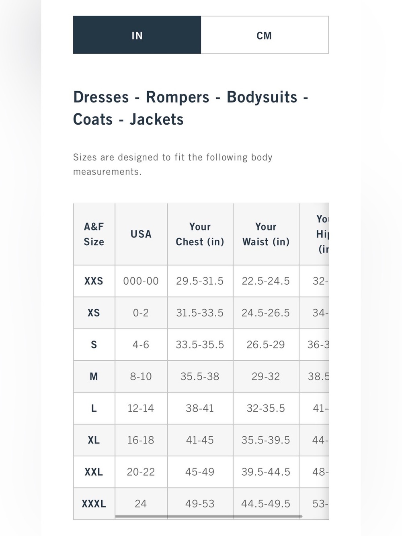Select the IN units tab

tap(137, 35)
